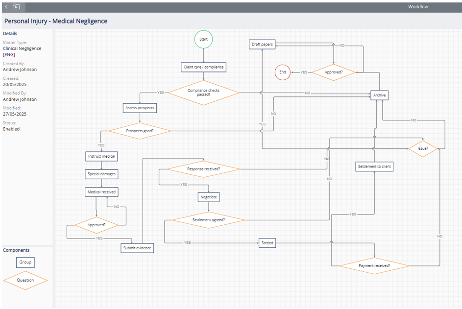Screen dimensions: 462x309
Task: Click the folder icon in top bar
Action: click(x=16, y=7)
